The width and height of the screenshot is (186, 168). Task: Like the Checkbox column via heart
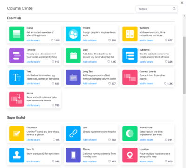coord(54,140)
